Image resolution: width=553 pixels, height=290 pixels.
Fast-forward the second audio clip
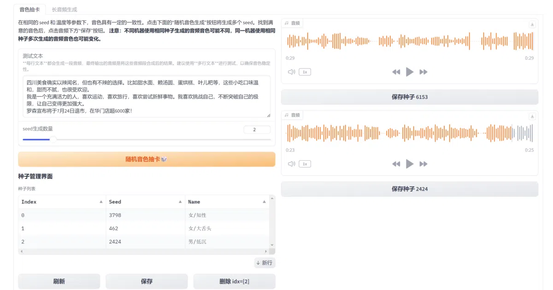point(424,164)
